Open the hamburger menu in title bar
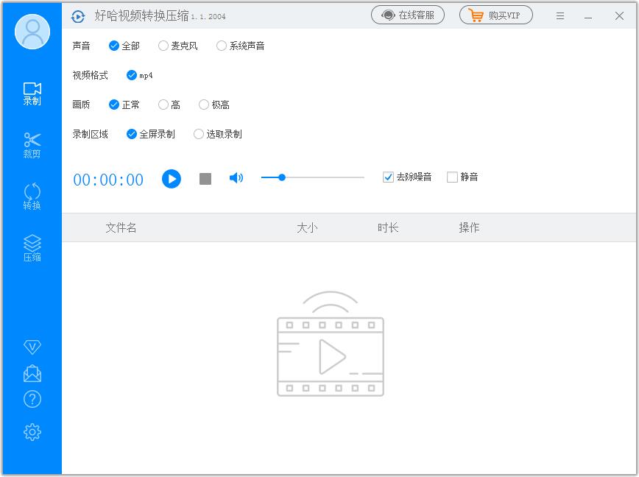The height and width of the screenshot is (477, 639). (x=560, y=15)
